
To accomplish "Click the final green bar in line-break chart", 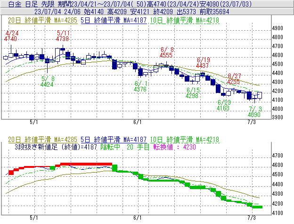I will coord(257,207).
